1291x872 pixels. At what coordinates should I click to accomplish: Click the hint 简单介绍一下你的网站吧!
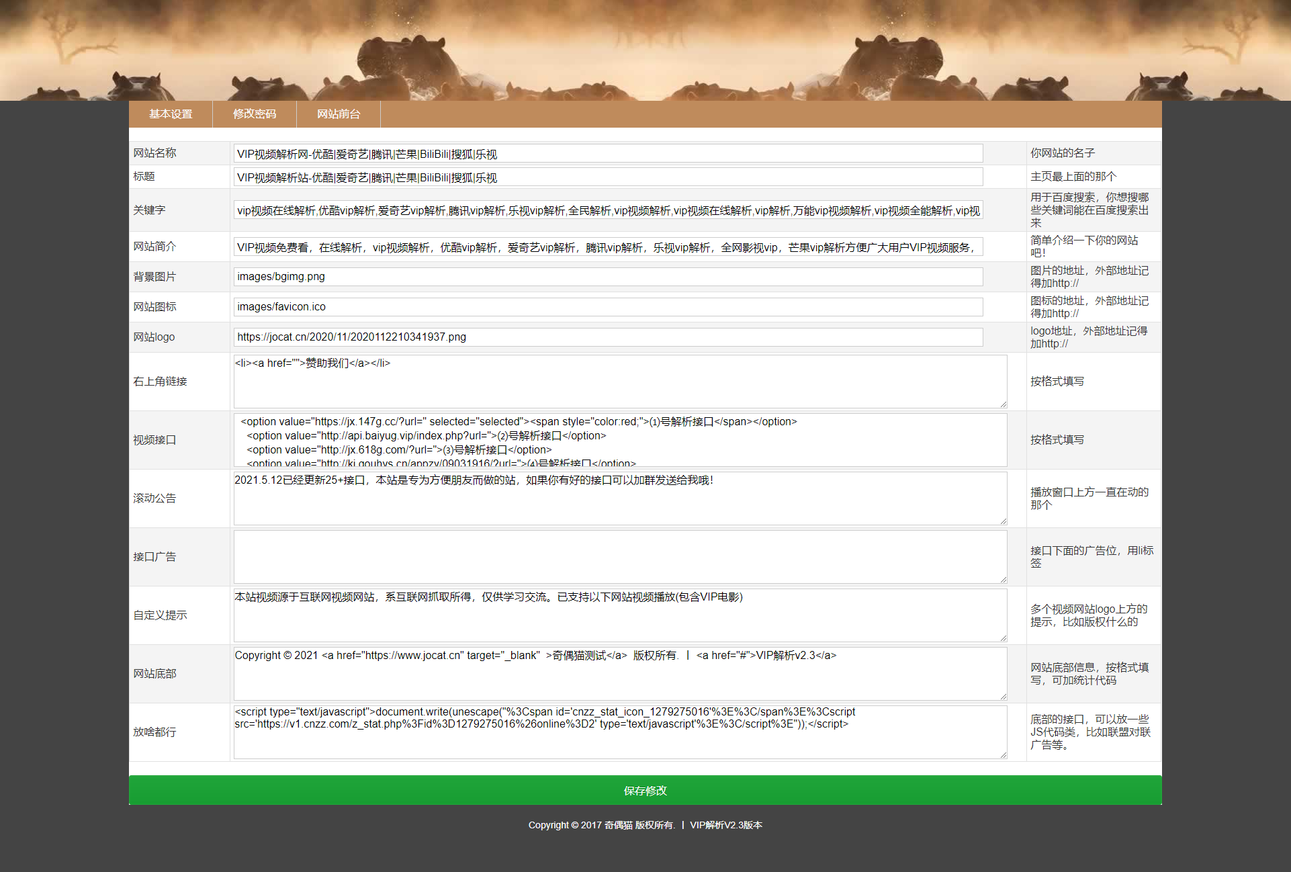(x=1084, y=247)
